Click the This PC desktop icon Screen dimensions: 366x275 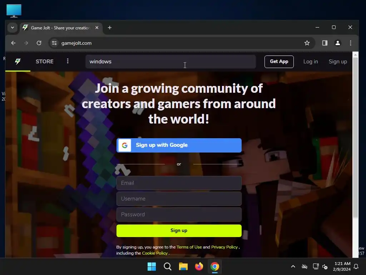(x=14, y=11)
